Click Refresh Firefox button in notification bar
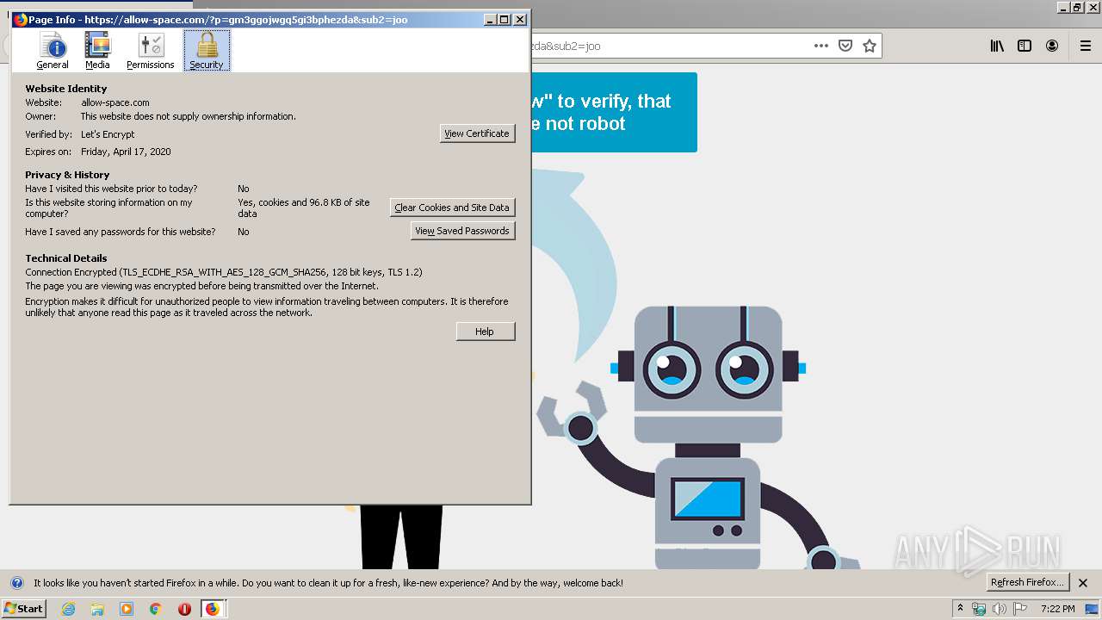The width and height of the screenshot is (1102, 620). (x=1027, y=583)
